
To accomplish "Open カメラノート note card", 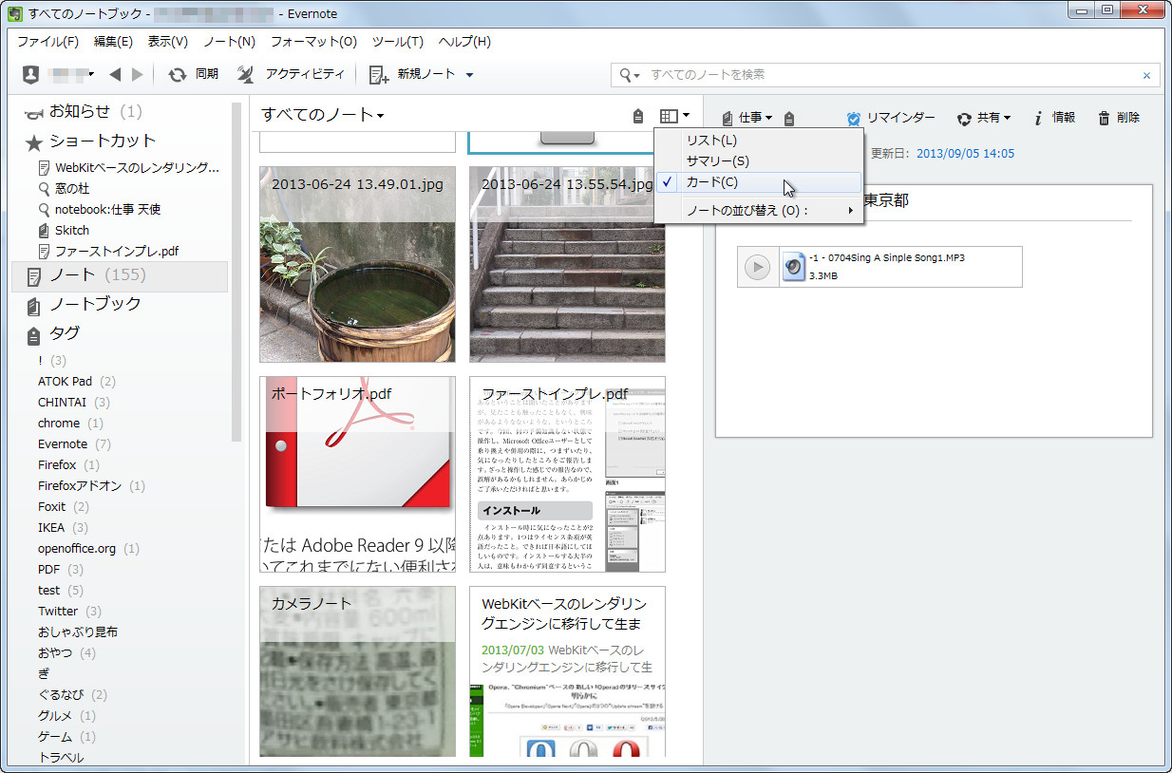I will pyautogui.click(x=357, y=671).
